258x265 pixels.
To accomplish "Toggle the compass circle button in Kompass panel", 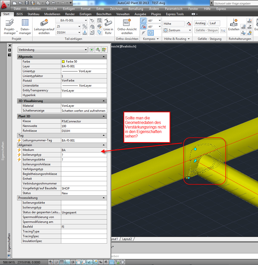I will pyautogui.click(x=150, y=33).
